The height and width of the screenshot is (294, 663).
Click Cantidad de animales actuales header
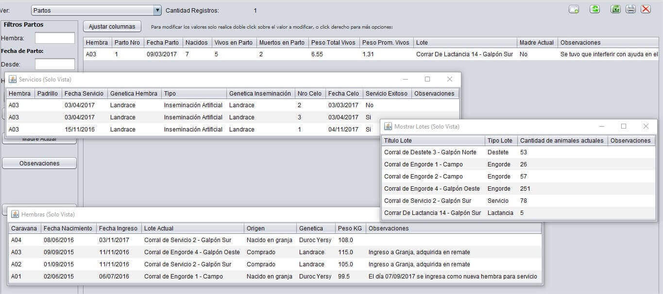(562, 141)
